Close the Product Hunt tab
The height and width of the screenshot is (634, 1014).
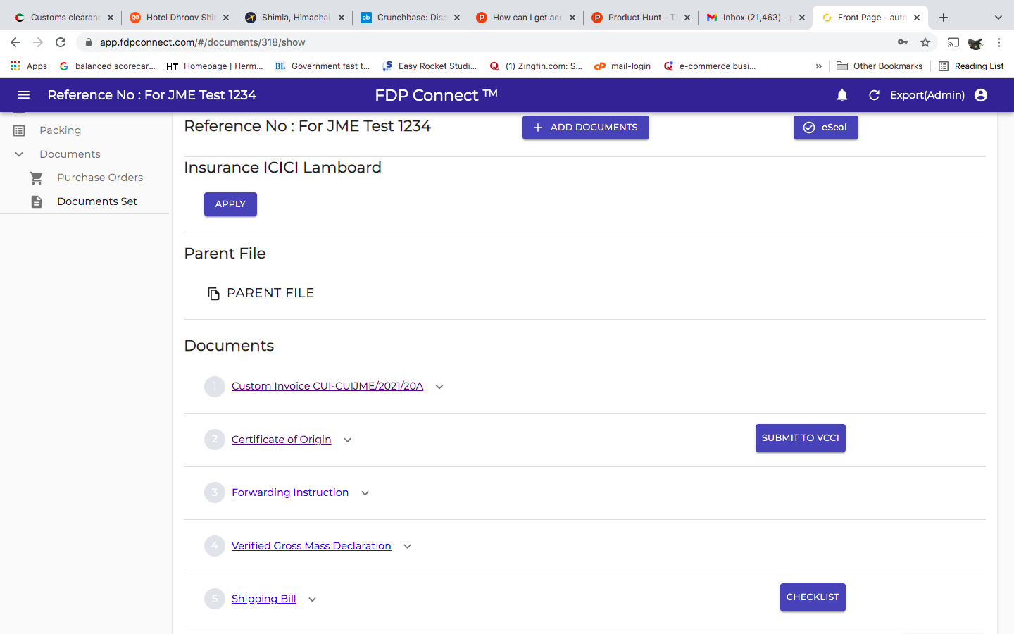pyautogui.click(x=687, y=18)
